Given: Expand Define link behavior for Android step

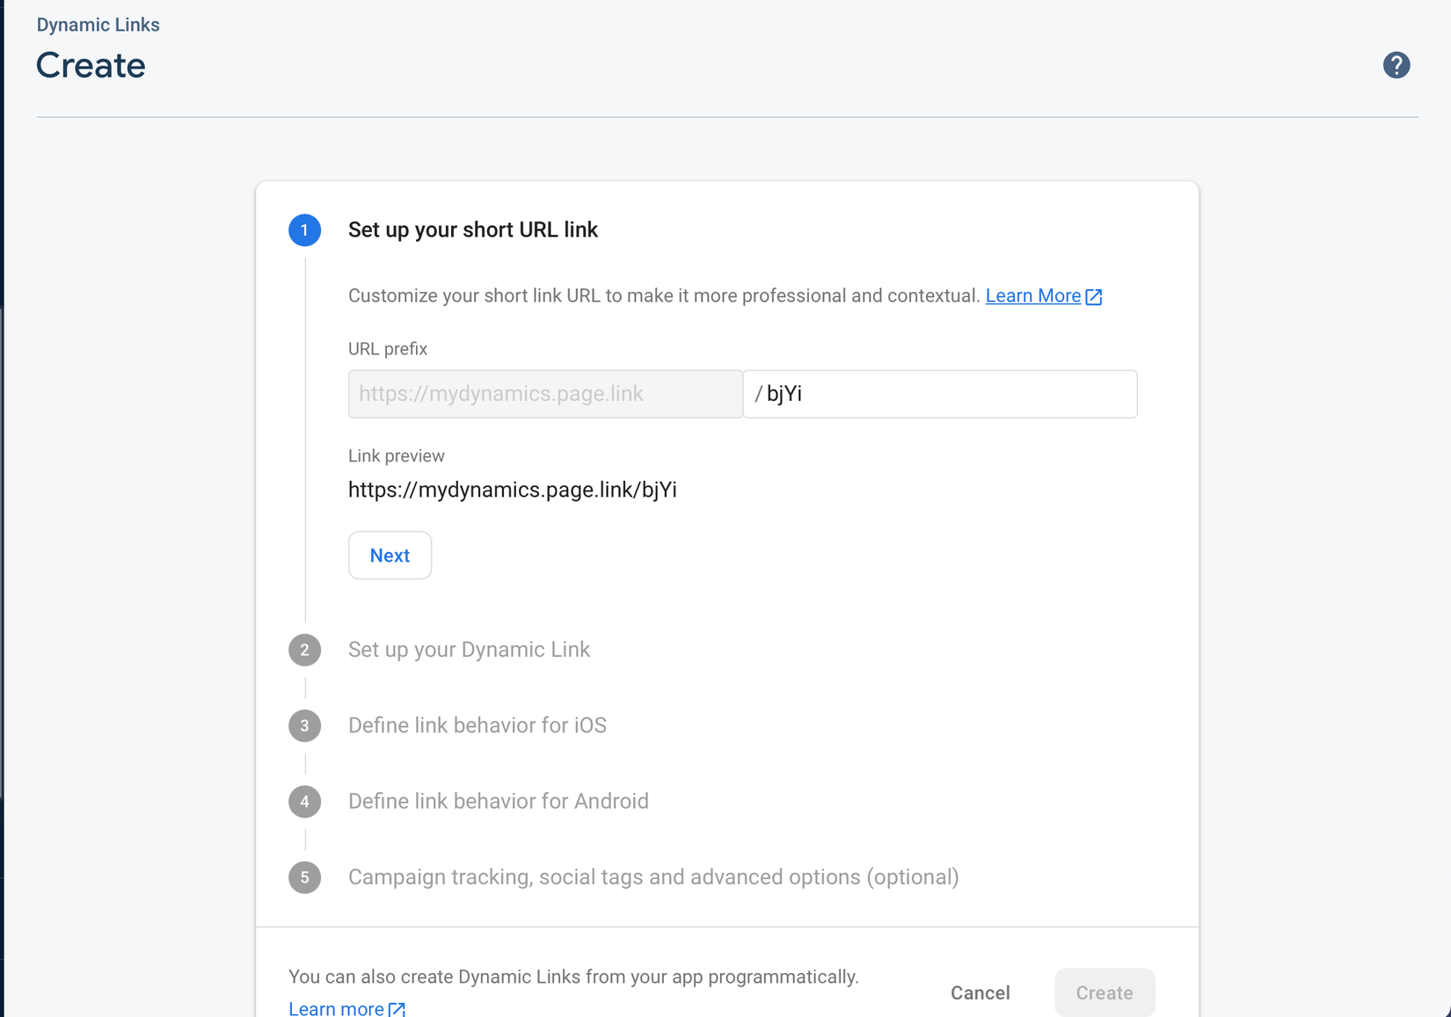Looking at the screenshot, I should pos(498,802).
